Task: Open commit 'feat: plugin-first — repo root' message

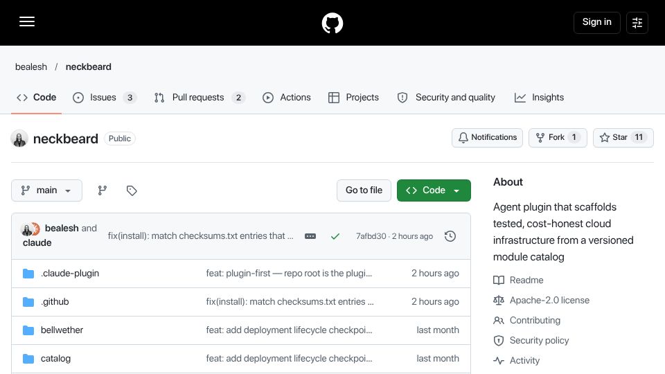Action: (289, 274)
